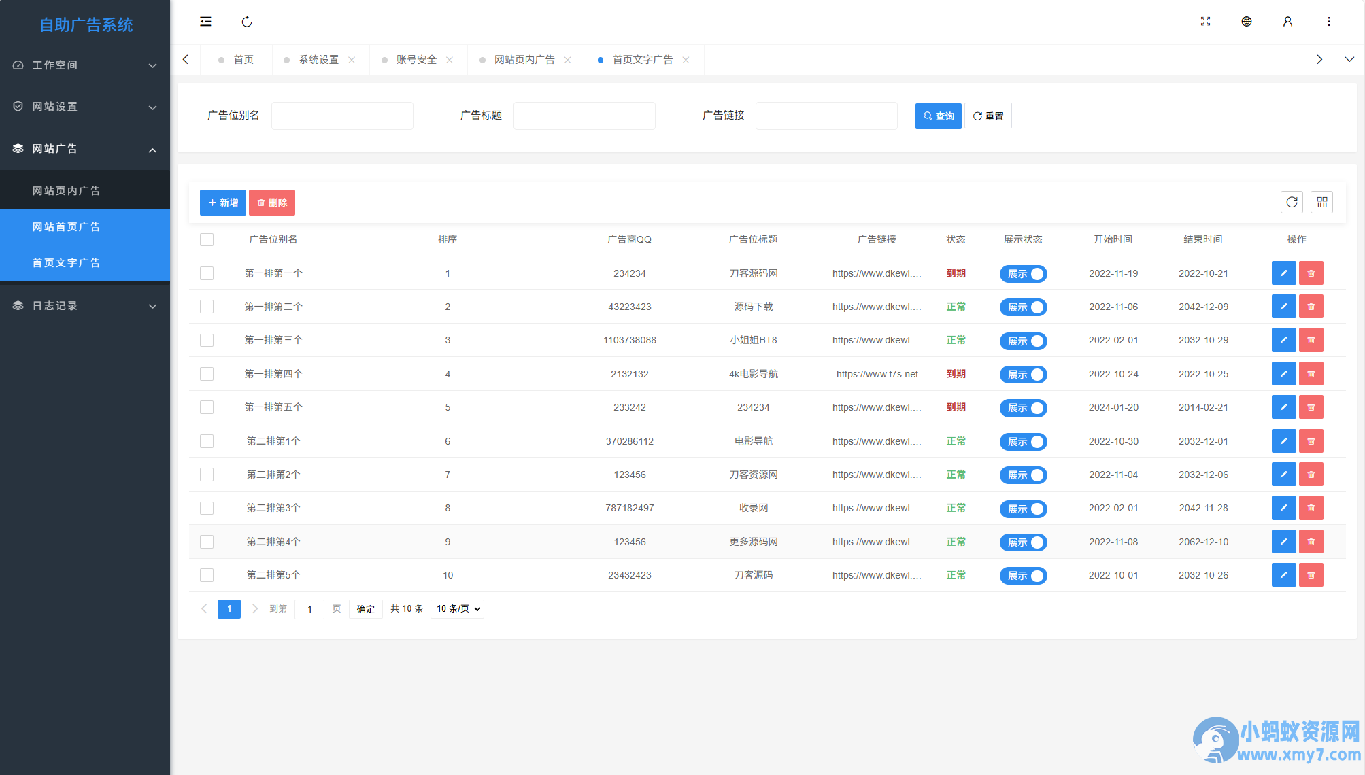The height and width of the screenshot is (775, 1365).
Task: Select 网站页内广告 in the sidebar
Action: [85, 191]
